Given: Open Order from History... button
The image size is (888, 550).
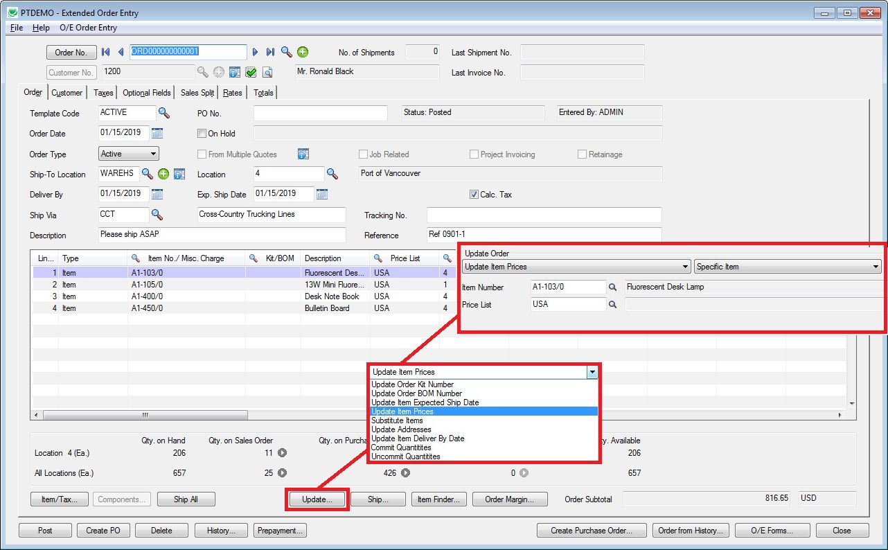Looking at the screenshot, I should click(x=691, y=531).
